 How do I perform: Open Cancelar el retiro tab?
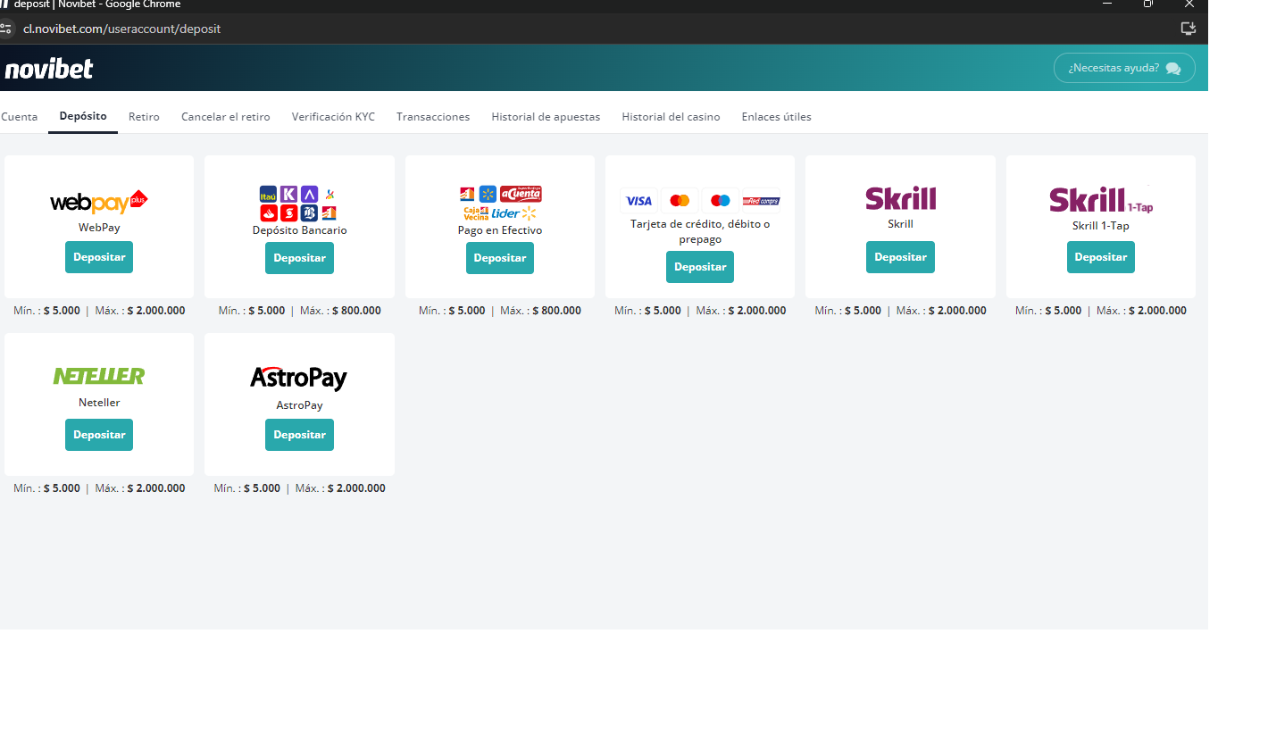226,117
